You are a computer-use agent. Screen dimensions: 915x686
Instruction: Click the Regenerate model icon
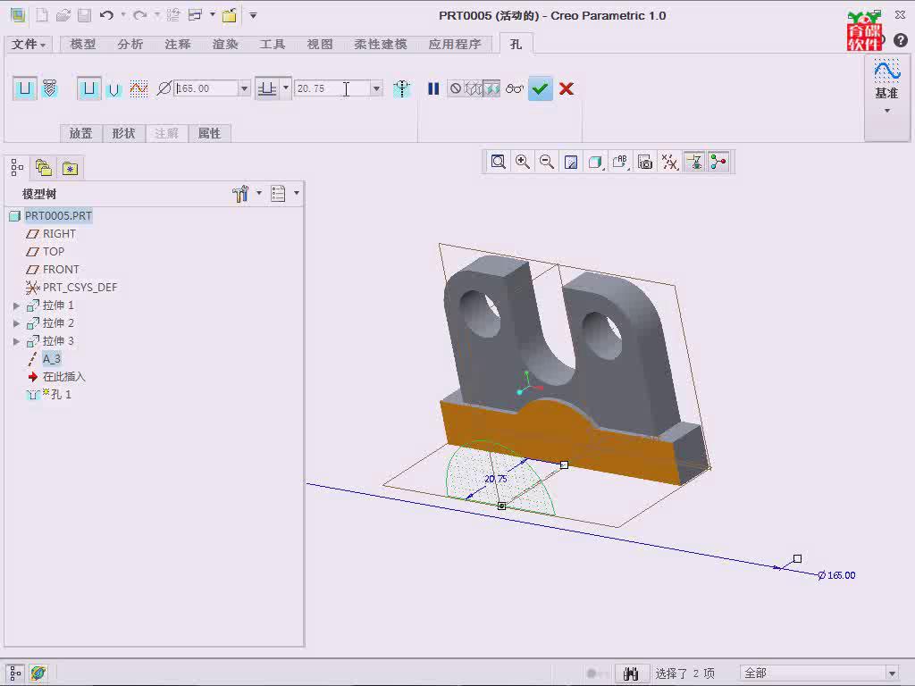point(172,15)
